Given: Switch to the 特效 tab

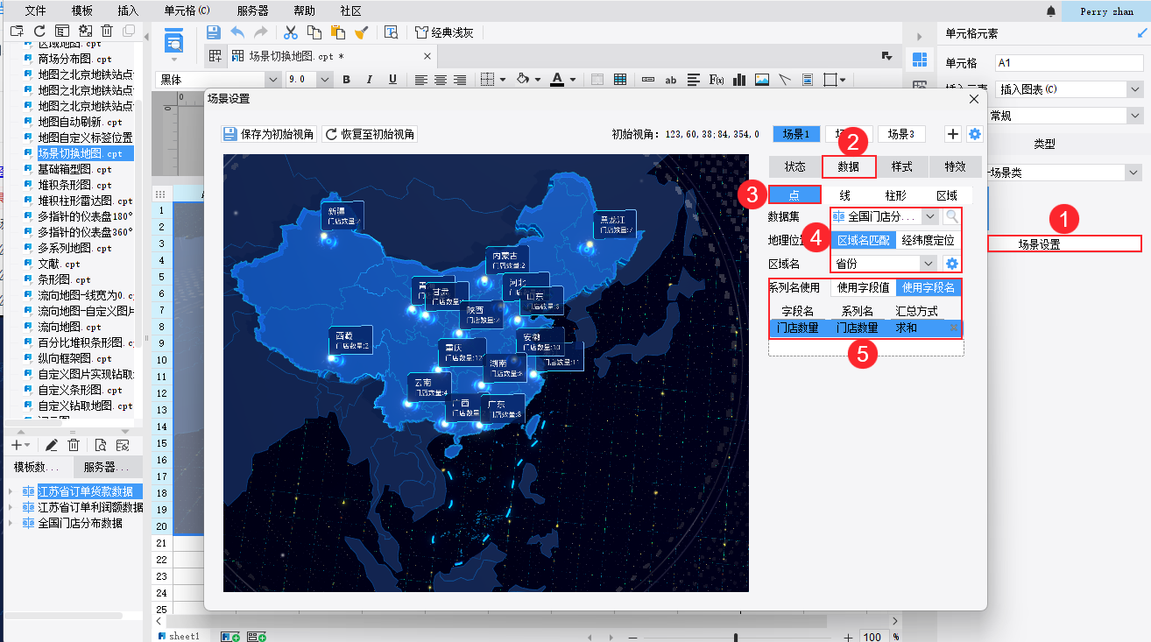Looking at the screenshot, I should (955, 166).
